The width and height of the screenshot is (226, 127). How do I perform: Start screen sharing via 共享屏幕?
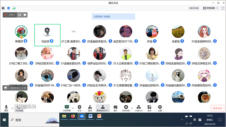pyautogui.click(x=67, y=108)
